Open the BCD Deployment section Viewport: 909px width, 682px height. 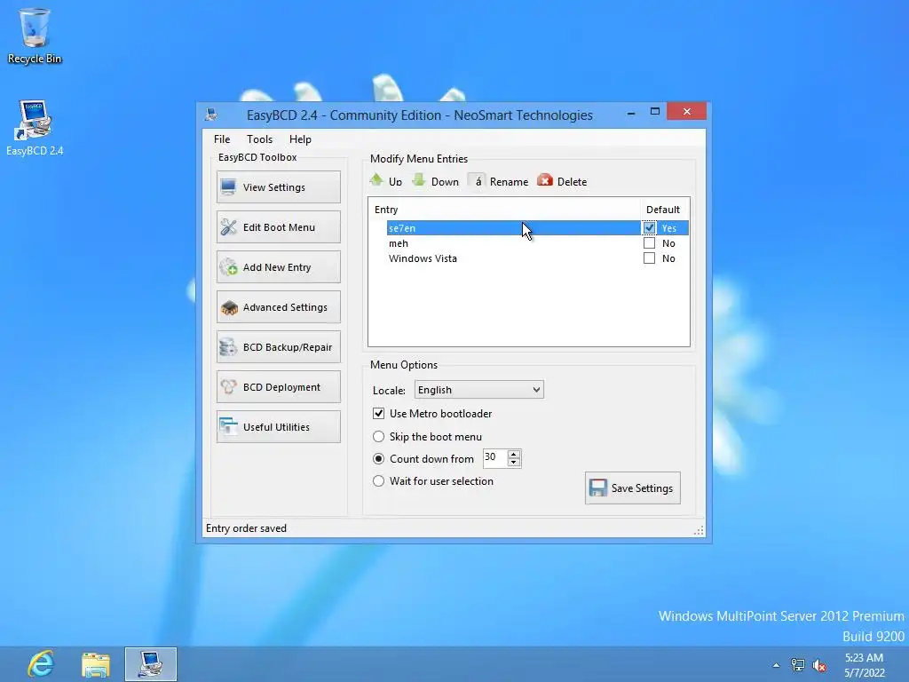pos(278,387)
